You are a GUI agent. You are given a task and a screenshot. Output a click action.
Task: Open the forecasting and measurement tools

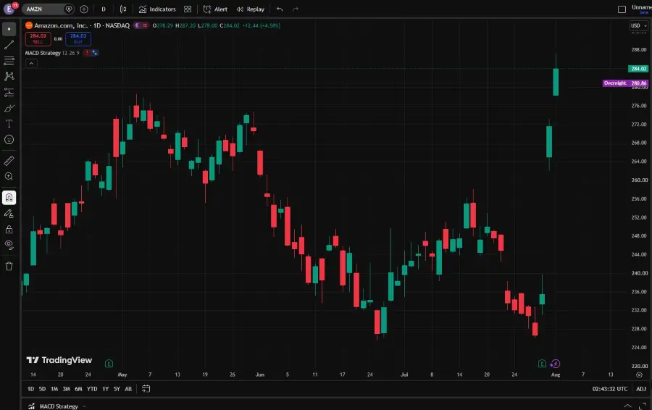point(9,92)
